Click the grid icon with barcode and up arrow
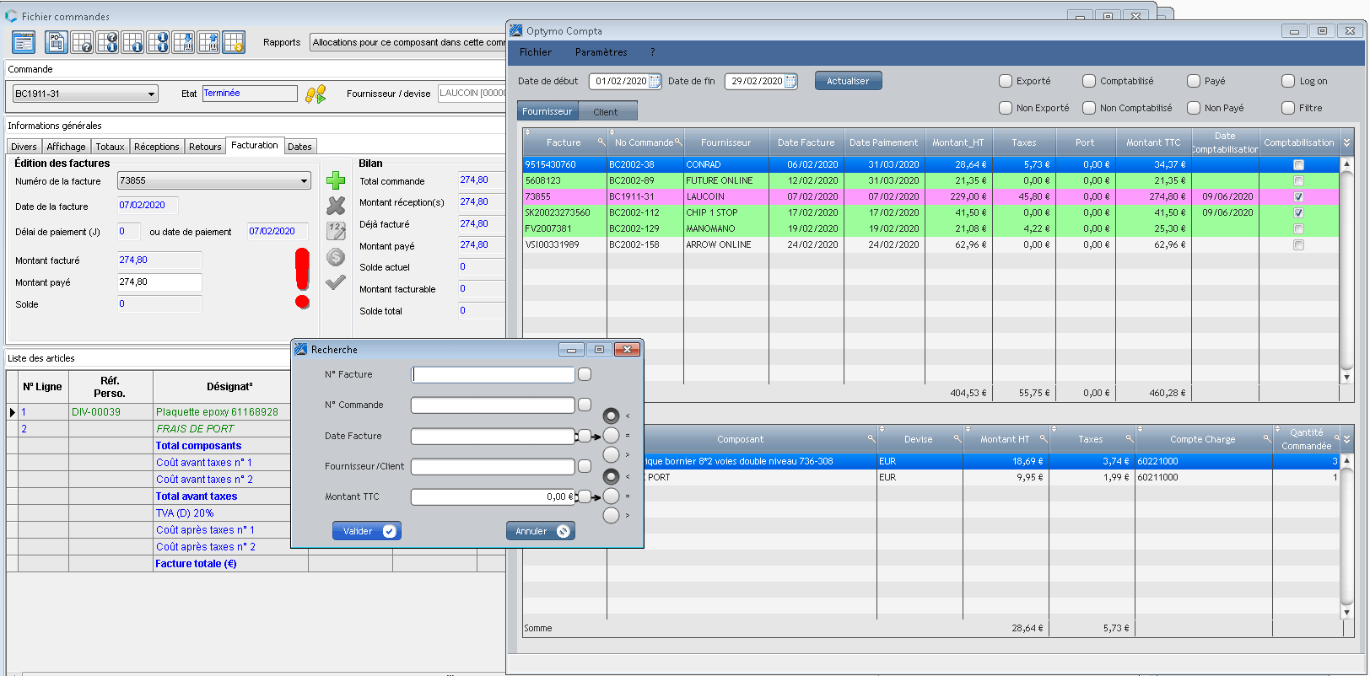This screenshot has width=1370, height=676. [x=208, y=42]
